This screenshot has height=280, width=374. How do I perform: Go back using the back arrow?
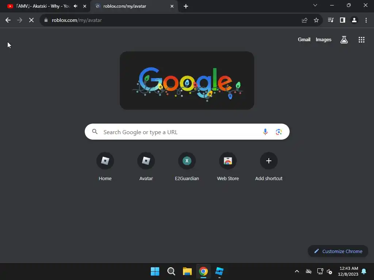[x=8, y=20]
